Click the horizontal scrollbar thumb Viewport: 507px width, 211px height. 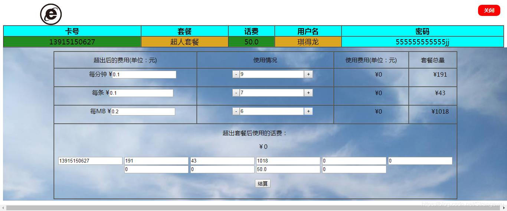(x=253, y=208)
